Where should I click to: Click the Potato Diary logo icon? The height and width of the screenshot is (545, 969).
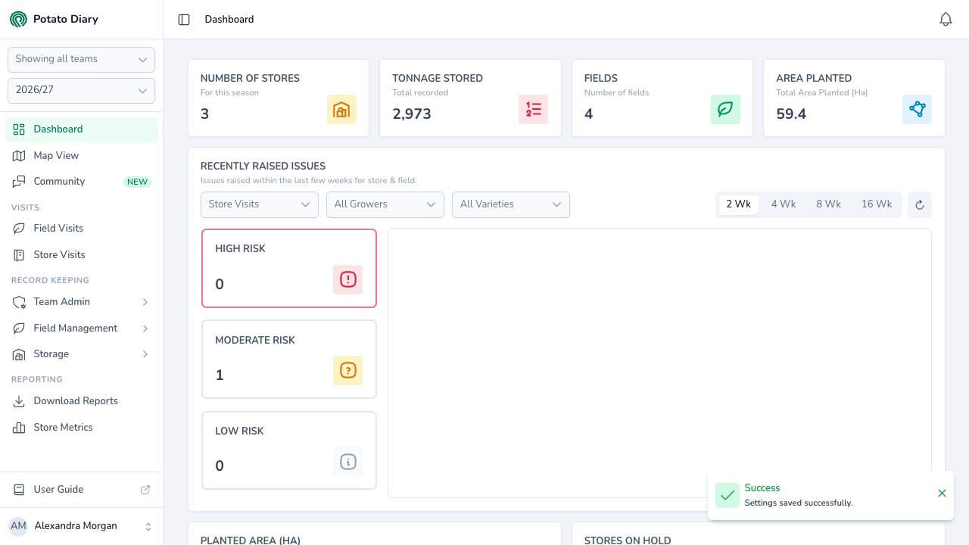[x=18, y=19]
